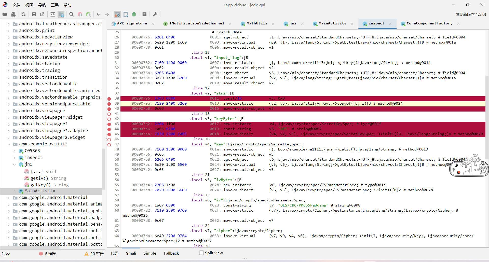Toggle breakpoint marker on line 46
This screenshot has width=489, height=262.
(x=109, y=140)
